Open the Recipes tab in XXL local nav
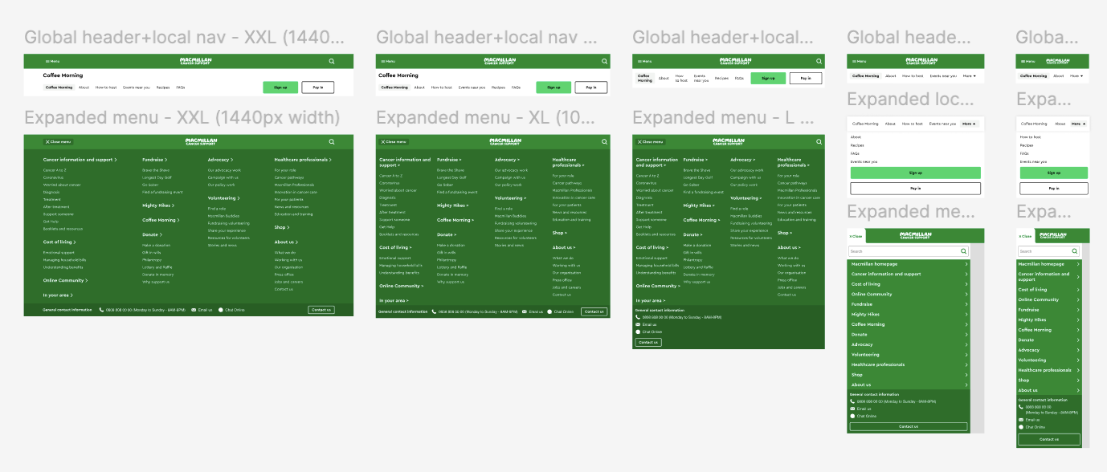Image resolution: width=1107 pixels, height=472 pixels. click(162, 87)
